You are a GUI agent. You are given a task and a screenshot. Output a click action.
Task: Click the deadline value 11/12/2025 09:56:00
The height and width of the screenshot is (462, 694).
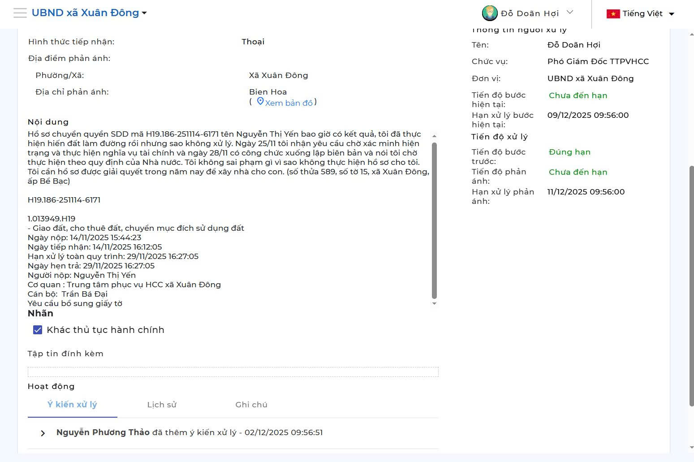tap(586, 192)
